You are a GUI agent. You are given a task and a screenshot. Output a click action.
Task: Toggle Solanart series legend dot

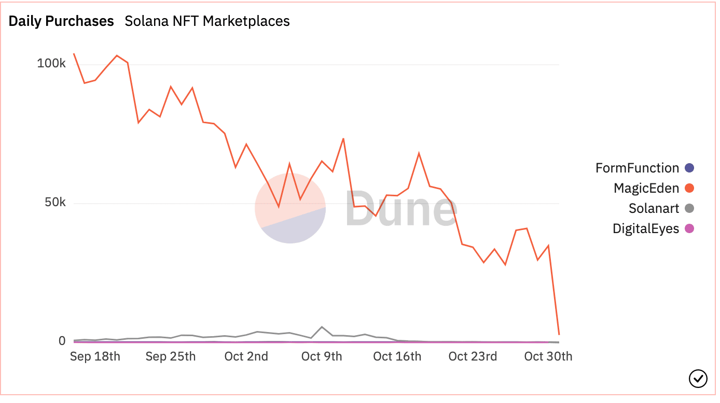coord(689,208)
